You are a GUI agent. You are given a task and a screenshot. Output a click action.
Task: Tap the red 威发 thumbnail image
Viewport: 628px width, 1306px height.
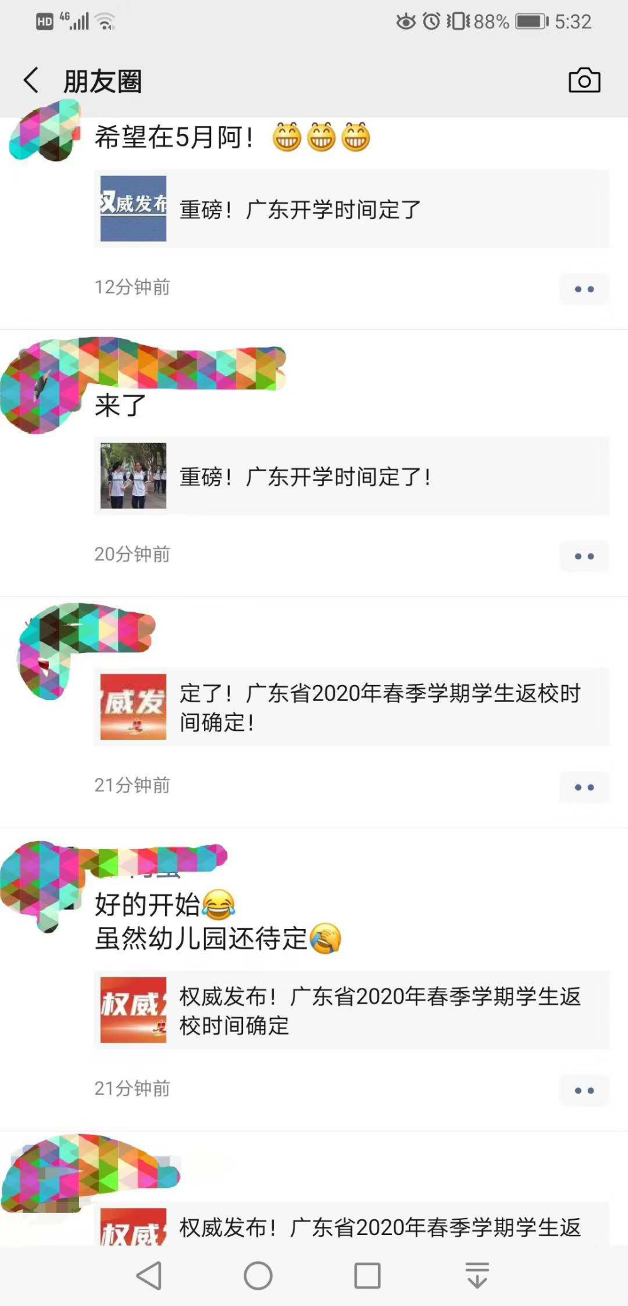pos(133,707)
